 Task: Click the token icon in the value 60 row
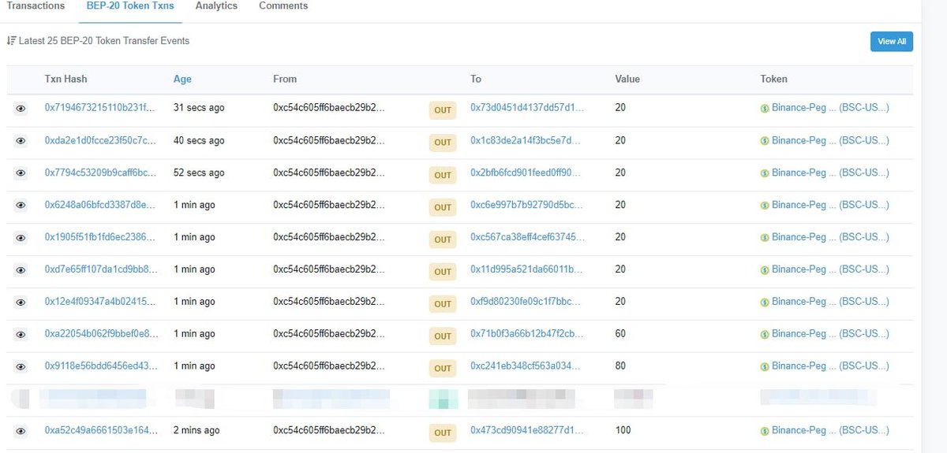(x=765, y=335)
